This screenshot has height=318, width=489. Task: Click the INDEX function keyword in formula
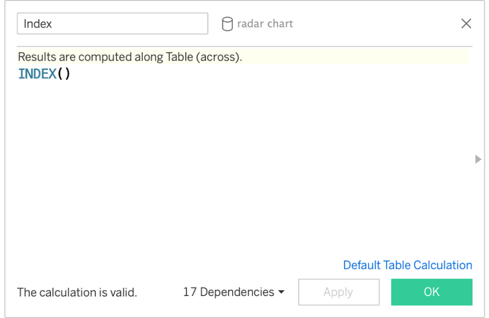(37, 74)
